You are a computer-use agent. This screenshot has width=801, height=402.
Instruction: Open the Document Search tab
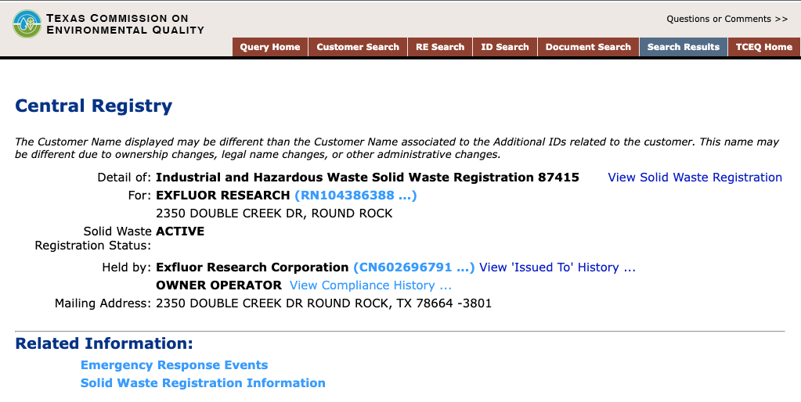coord(588,47)
